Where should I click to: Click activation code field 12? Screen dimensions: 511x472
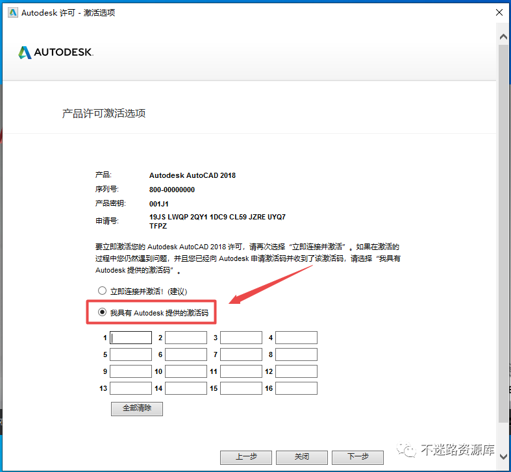tap(296, 371)
